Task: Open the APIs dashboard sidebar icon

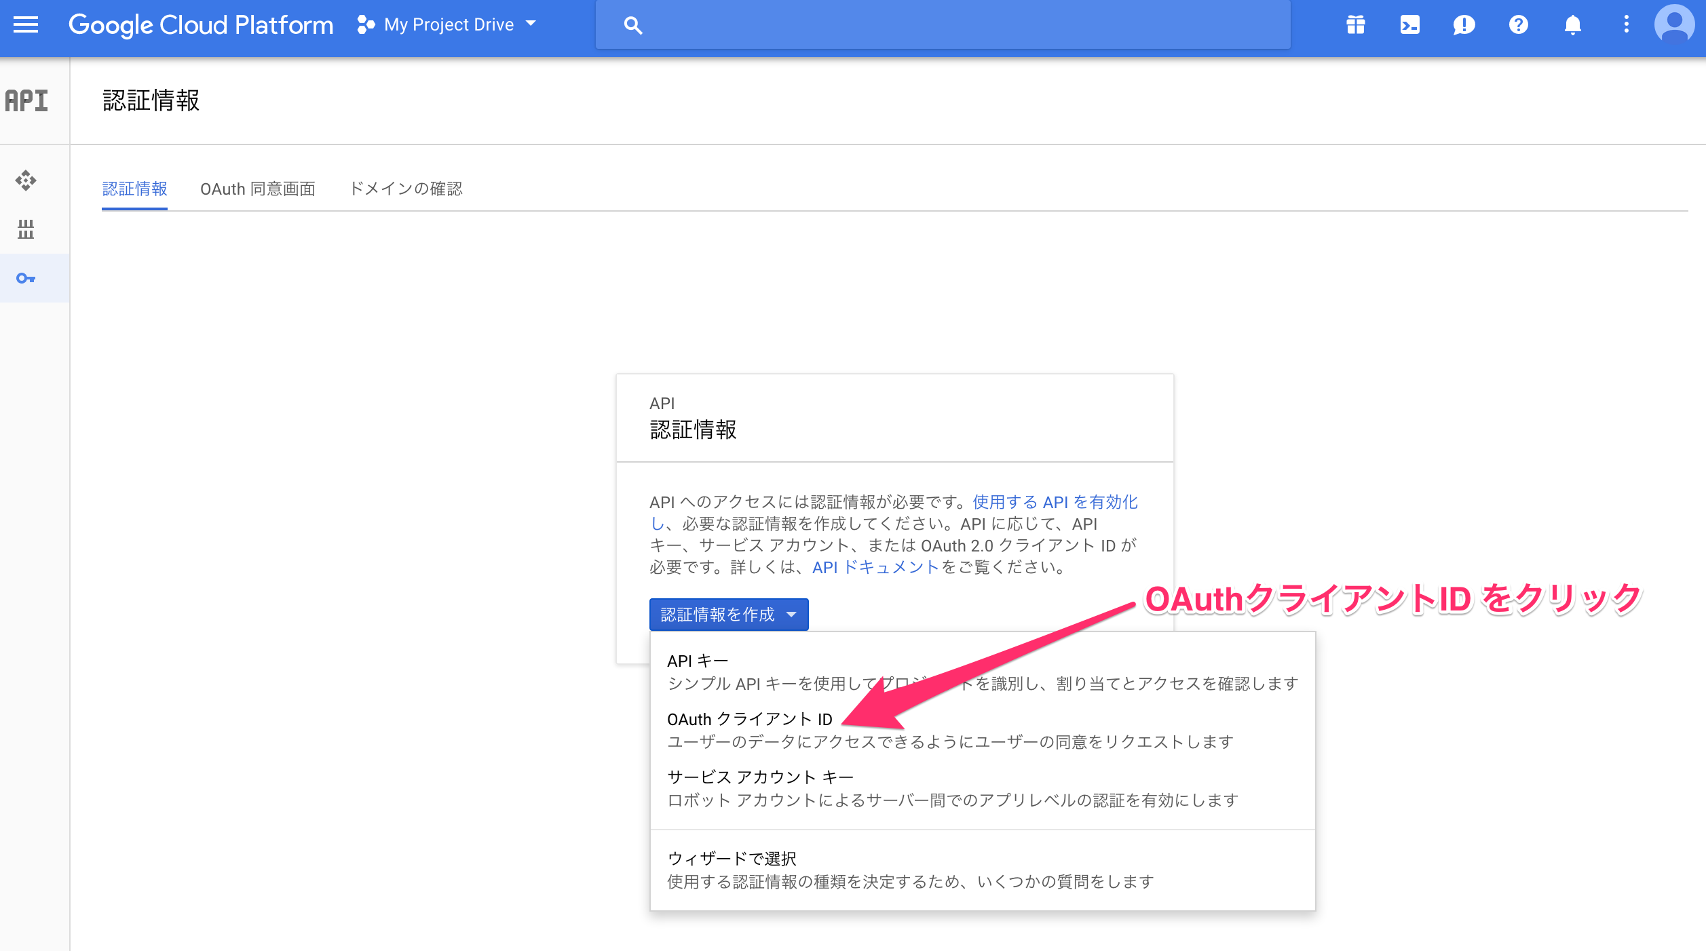Action: [25, 181]
